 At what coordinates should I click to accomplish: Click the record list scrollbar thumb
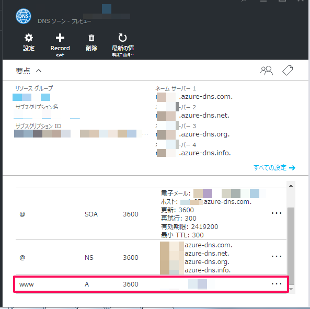click(x=291, y=246)
